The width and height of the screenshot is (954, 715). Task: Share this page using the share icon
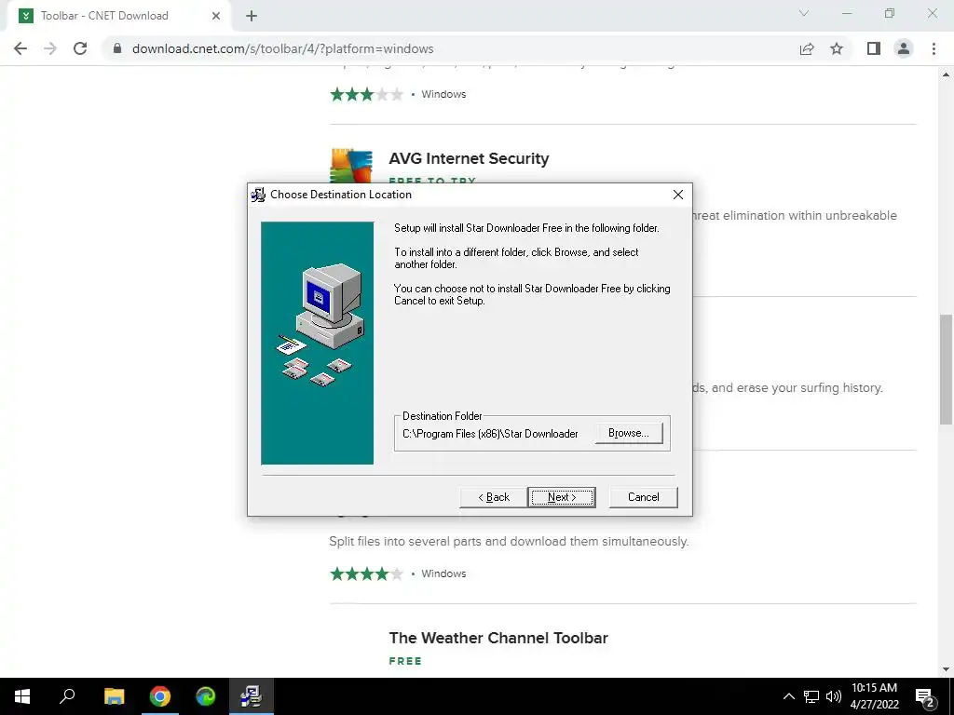click(807, 48)
